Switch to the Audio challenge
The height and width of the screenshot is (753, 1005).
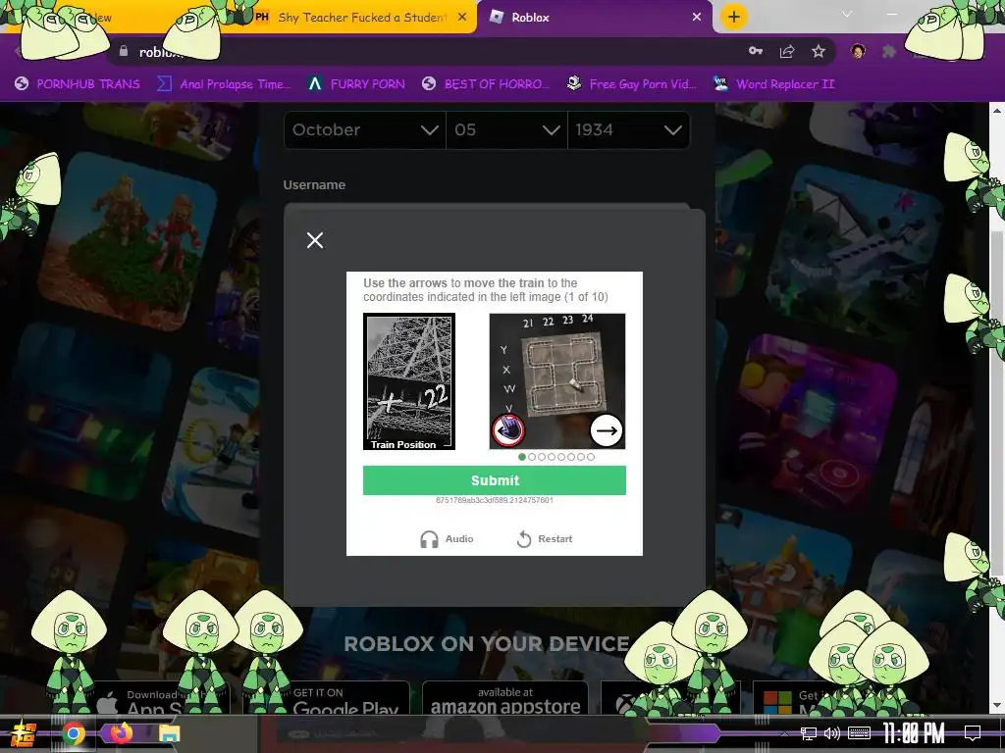tap(447, 539)
